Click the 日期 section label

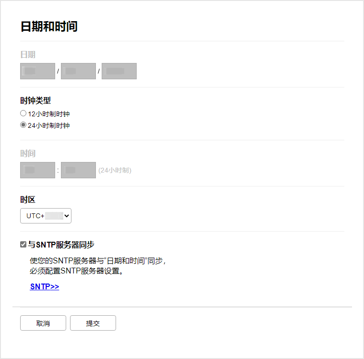coord(28,54)
